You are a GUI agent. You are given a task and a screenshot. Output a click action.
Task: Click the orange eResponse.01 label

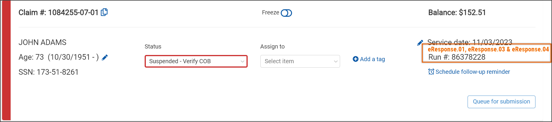446,49
